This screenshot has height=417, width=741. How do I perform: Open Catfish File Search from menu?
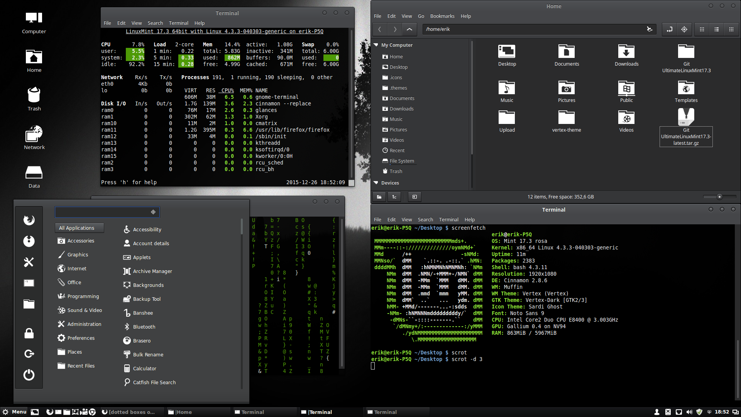(x=154, y=382)
